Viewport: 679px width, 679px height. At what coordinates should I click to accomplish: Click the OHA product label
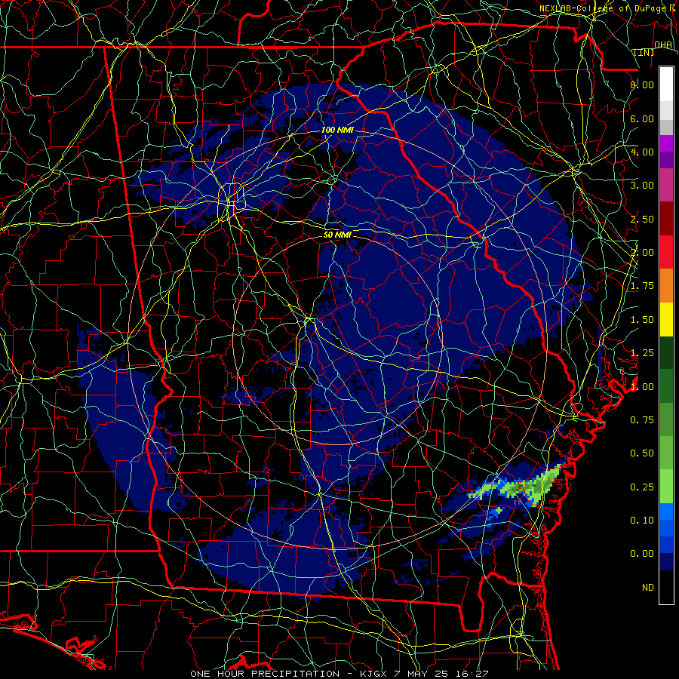pyautogui.click(x=663, y=45)
